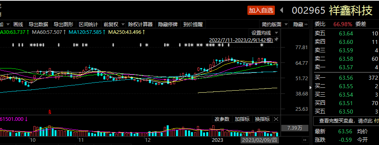Select the 卖二 price 63.58
379x145 pixels.
[x=346, y=59]
